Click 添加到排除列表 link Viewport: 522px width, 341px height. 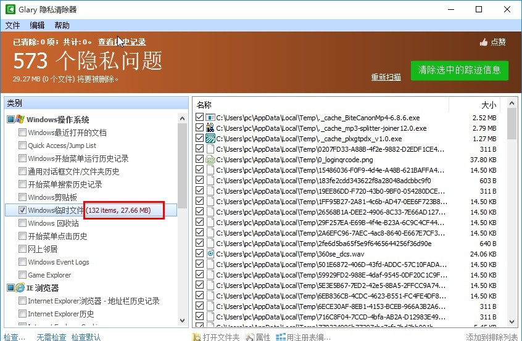click(x=492, y=337)
